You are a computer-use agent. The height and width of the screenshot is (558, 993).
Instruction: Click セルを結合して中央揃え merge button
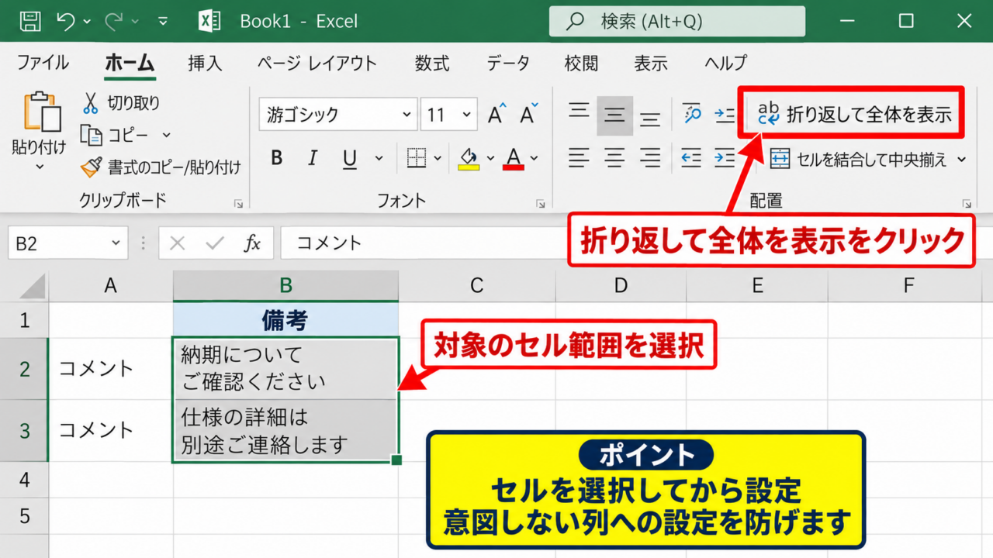[858, 160]
